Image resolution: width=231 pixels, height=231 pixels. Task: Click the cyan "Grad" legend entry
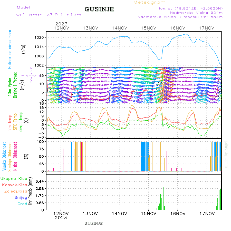(22, 204)
